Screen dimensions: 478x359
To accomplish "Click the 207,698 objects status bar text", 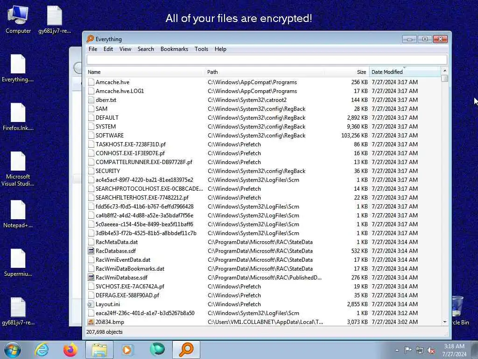I will (104, 332).
